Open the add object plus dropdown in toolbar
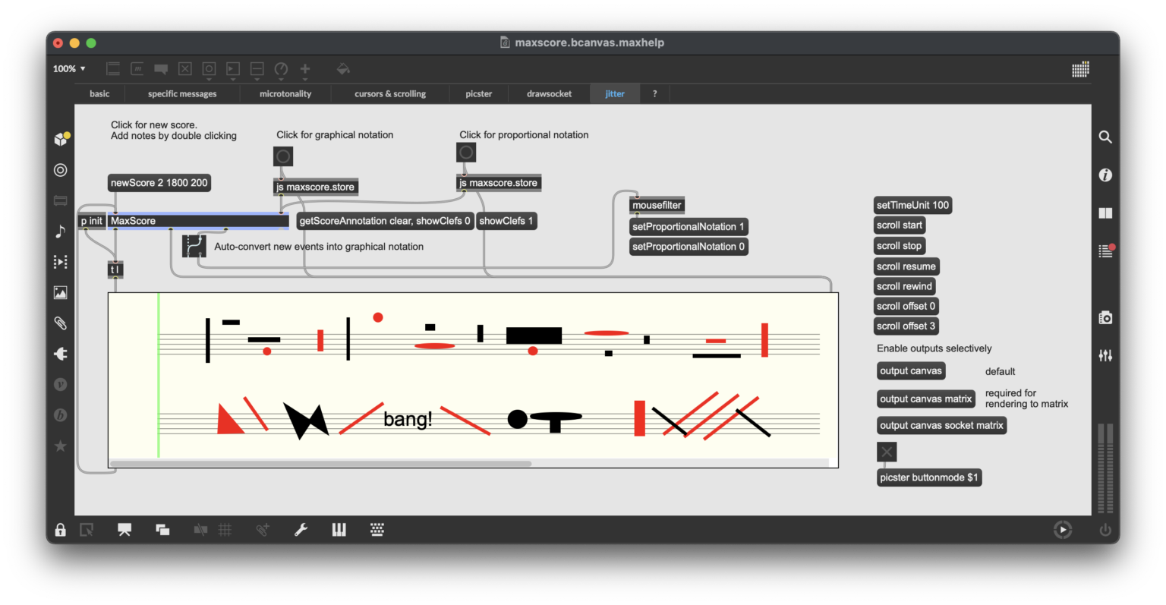 click(304, 70)
